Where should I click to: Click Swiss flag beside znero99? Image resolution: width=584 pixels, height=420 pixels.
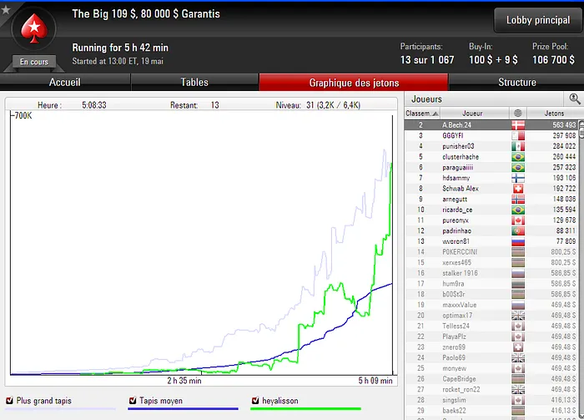pos(518,347)
